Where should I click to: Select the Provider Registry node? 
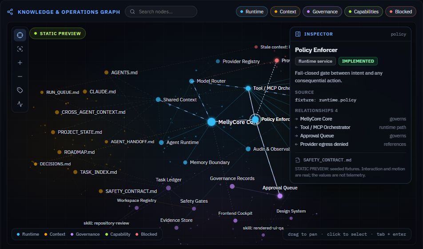[x=218, y=61]
